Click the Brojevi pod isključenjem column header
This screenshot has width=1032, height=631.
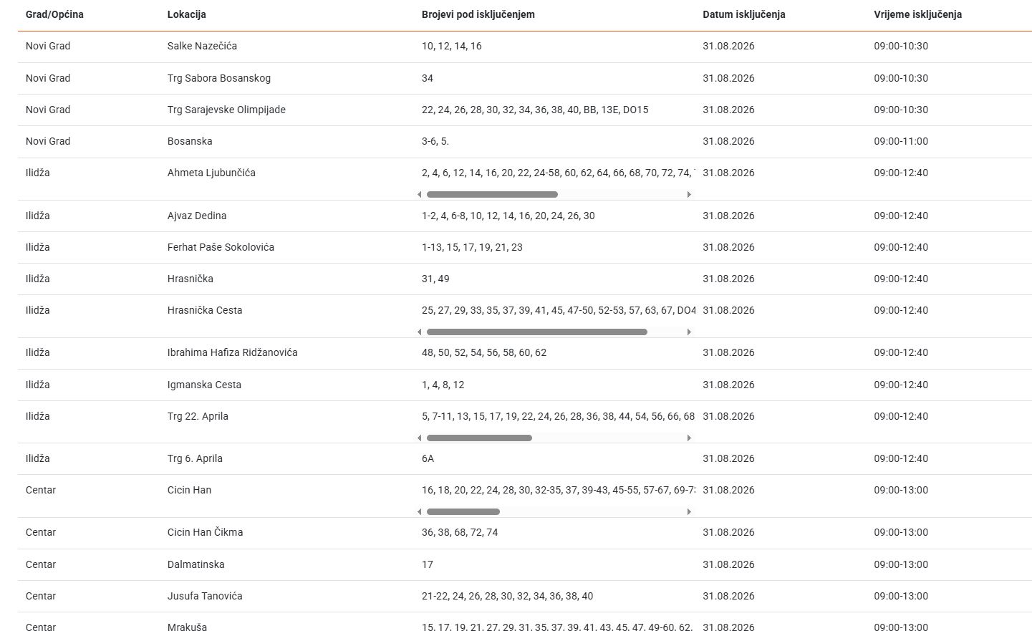pyautogui.click(x=478, y=14)
